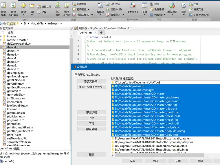Click Move Up (上移) button

pos(92,118)
